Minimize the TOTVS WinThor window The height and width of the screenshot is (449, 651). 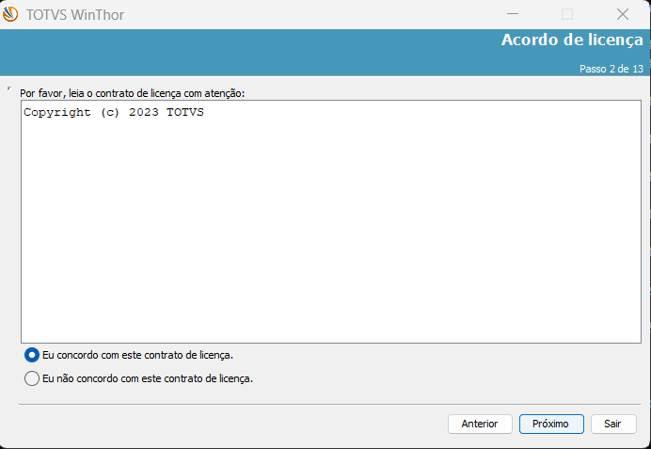(x=513, y=14)
